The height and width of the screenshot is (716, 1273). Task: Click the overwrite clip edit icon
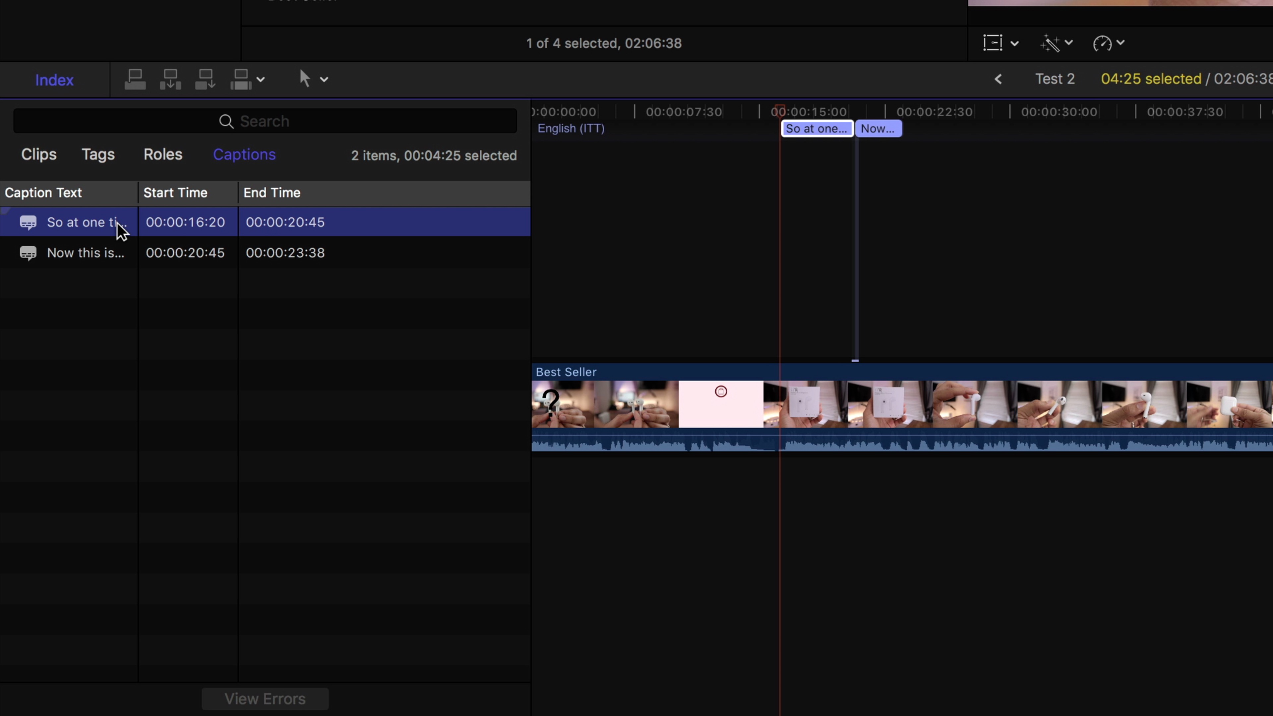[241, 79]
